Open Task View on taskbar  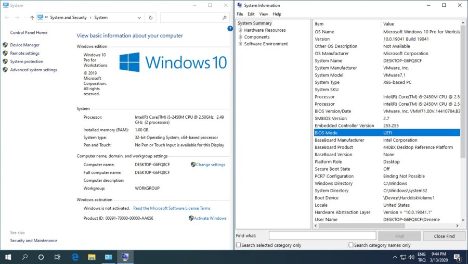point(57,257)
